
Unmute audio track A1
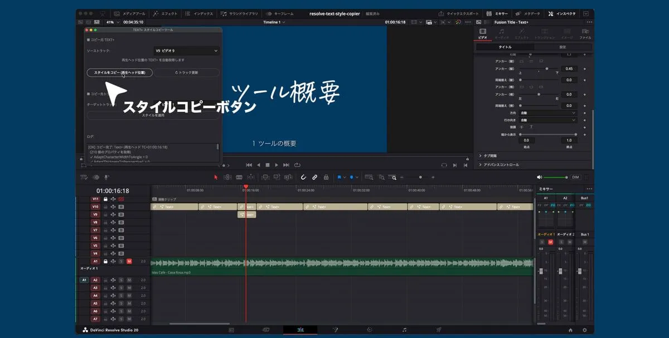click(129, 261)
